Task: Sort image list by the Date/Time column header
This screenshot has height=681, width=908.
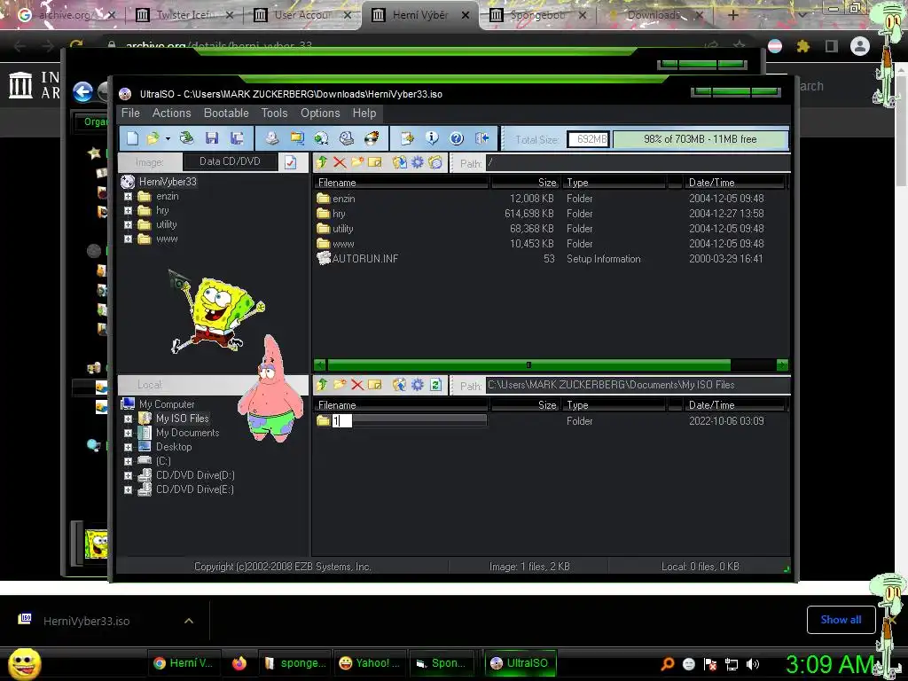Action: (734, 183)
